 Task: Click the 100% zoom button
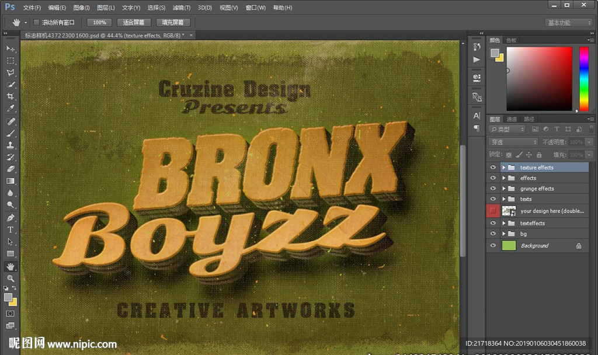99,22
